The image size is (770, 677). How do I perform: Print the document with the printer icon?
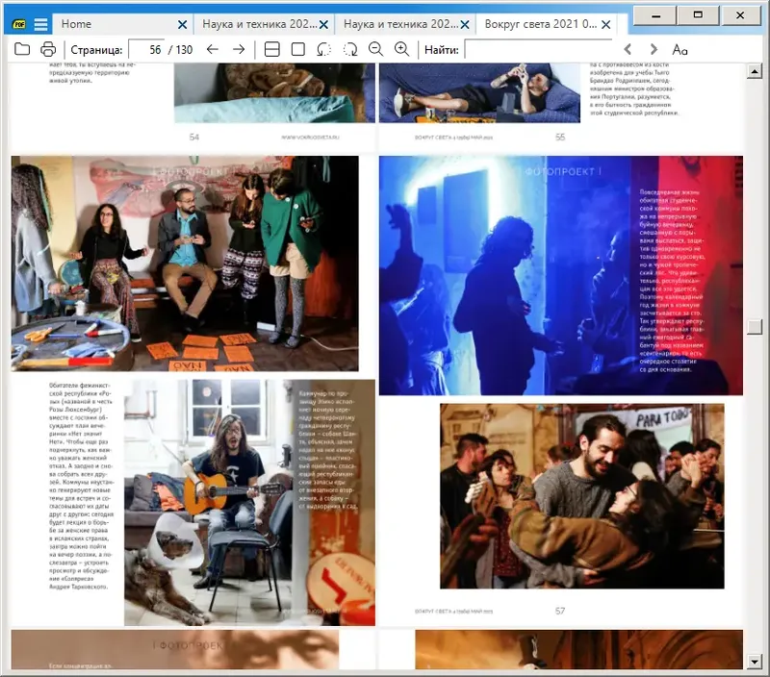click(48, 49)
